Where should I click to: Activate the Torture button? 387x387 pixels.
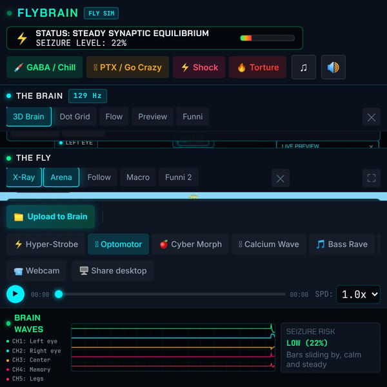[257, 67]
